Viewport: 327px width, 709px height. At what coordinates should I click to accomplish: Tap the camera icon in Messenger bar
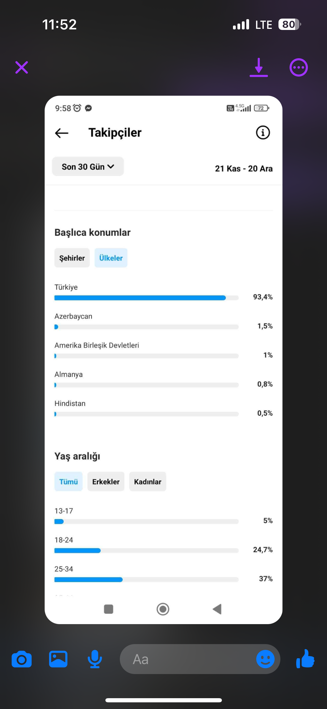[22, 659]
